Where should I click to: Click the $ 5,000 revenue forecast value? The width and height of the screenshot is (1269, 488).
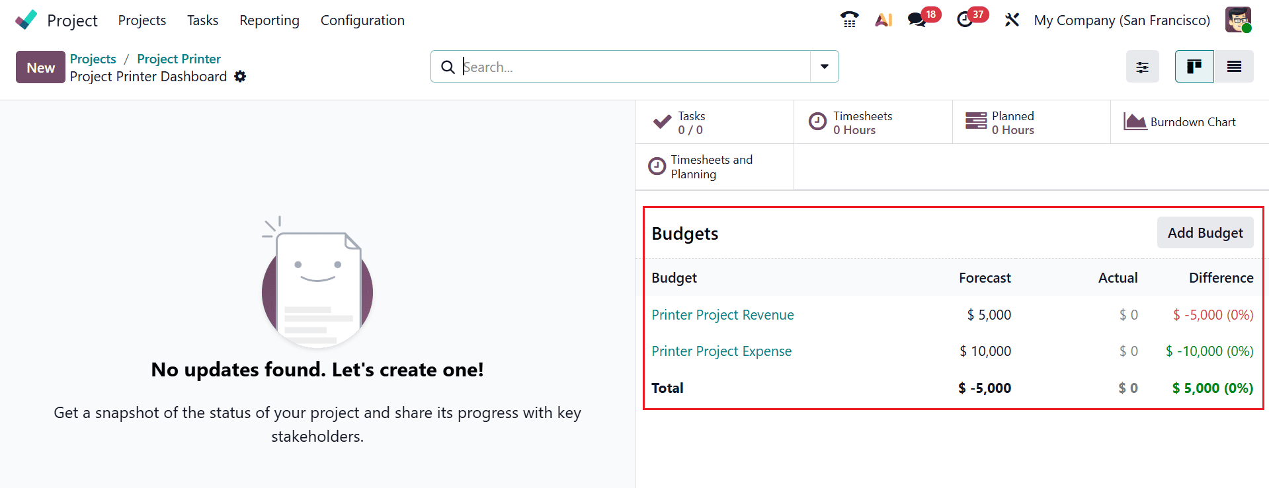click(989, 315)
